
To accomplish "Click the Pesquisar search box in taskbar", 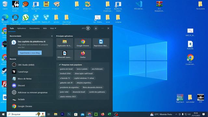I will click(x=26, y=114).
